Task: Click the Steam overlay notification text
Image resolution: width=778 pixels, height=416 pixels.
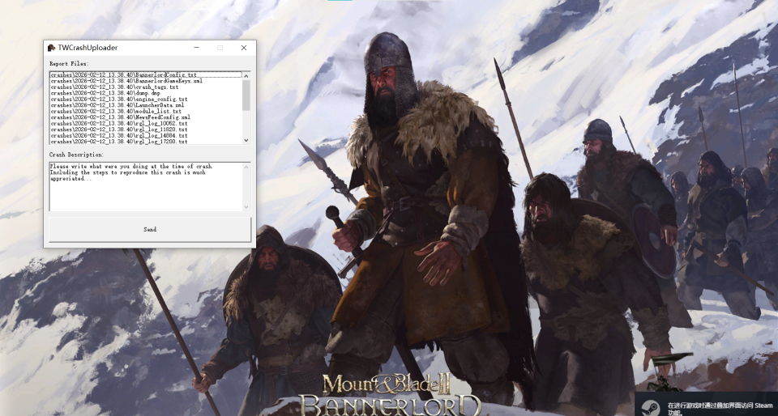Action: click(x=717, y=407)
